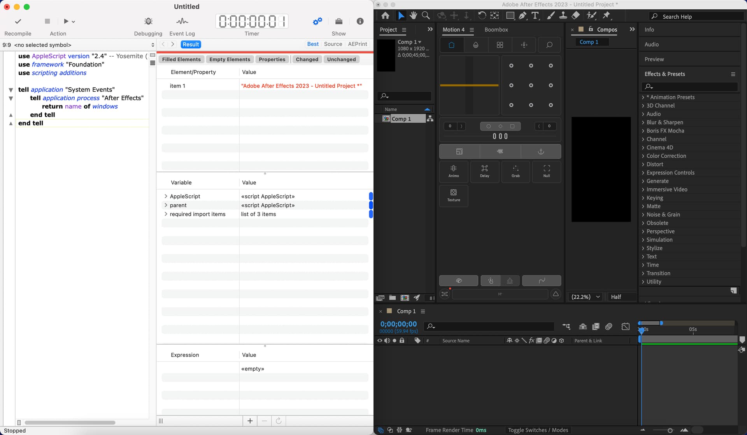Viewport: 747px width, 435px height.
Task: Click the Recompile checkmark button
Action: (x=18, y=26)
